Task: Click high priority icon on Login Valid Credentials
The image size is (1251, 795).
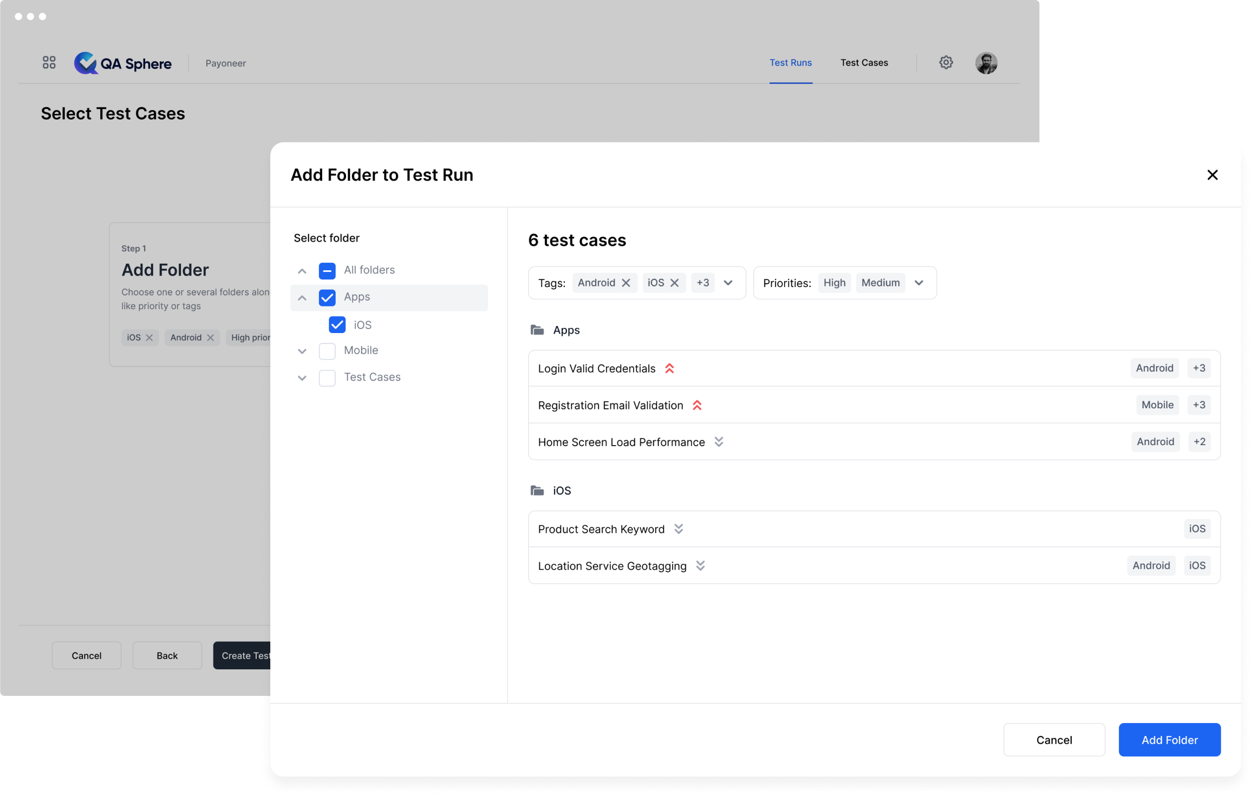Action: point(669,369)
